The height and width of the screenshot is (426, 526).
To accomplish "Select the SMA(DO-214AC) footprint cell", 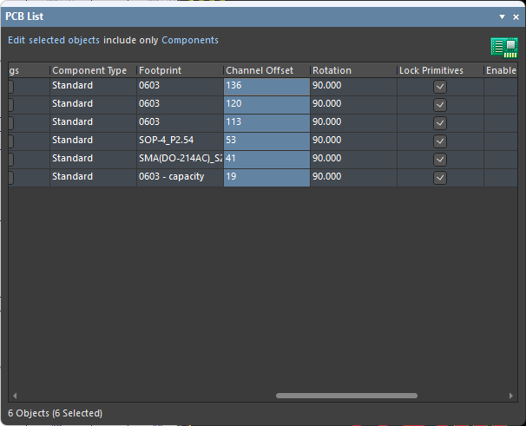I will coord(179,159).
